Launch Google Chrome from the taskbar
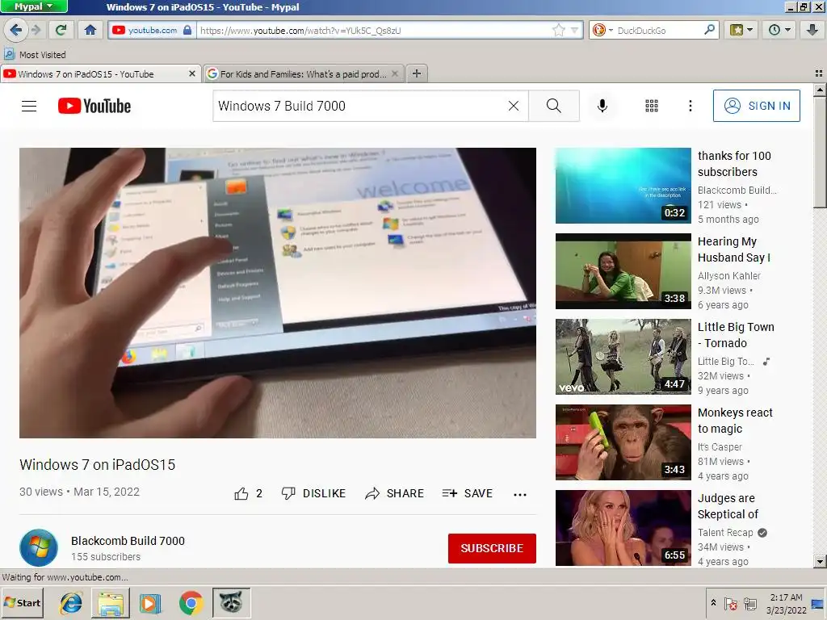 tap(191, 602)
